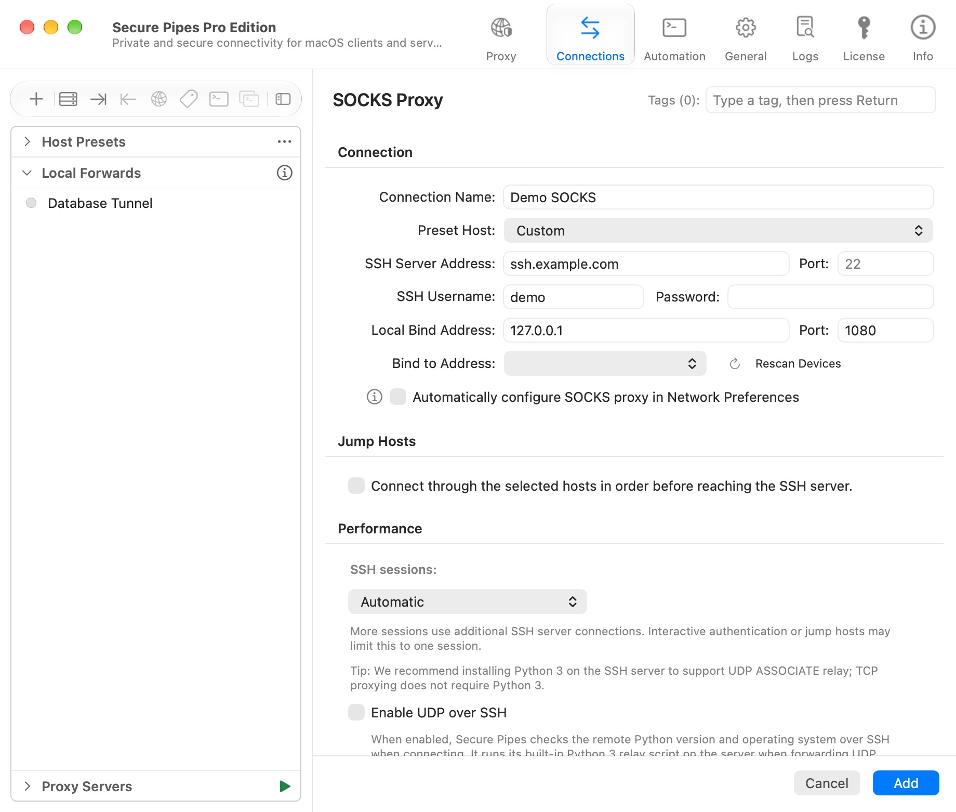956x812 pixels.
Task: Click the Connection Name field
Action: pos(719,197)
